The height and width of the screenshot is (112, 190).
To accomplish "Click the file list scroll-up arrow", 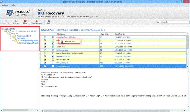I will (188, 34).
